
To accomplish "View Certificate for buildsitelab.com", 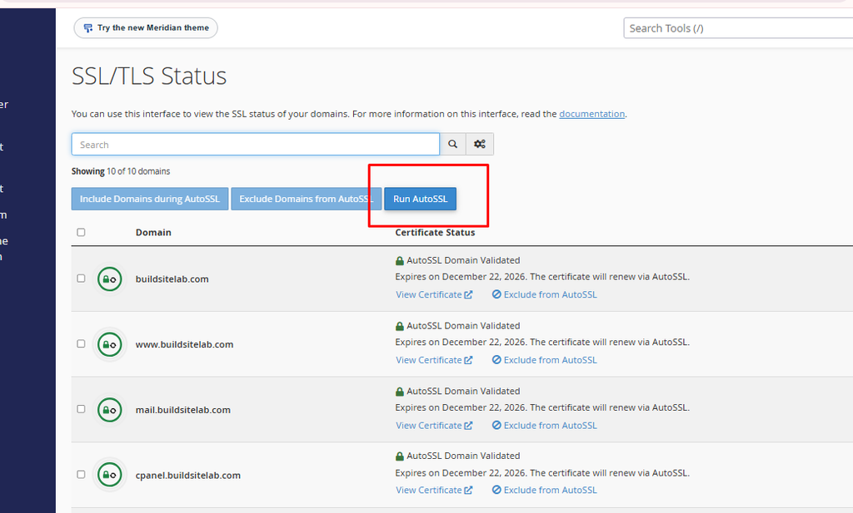I will pos(434,294).
